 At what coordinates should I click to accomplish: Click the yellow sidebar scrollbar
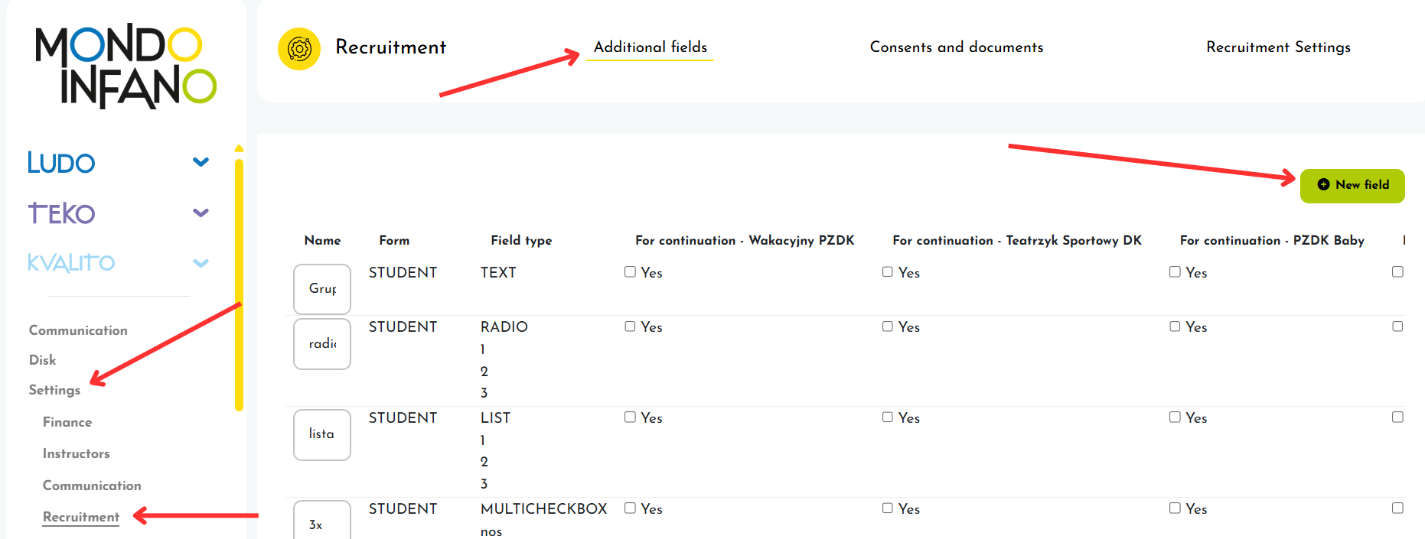pyautogui.click(x=239, y=283)
